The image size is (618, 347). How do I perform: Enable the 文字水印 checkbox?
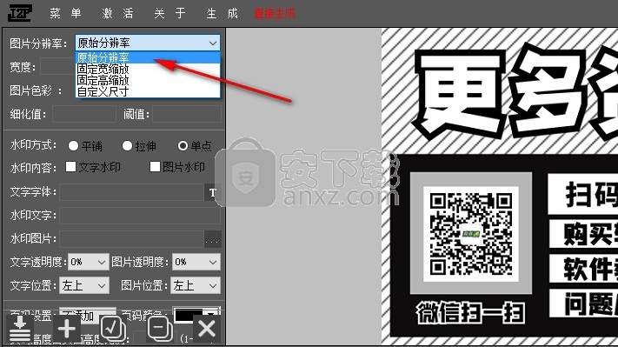(x=71, y=167)
